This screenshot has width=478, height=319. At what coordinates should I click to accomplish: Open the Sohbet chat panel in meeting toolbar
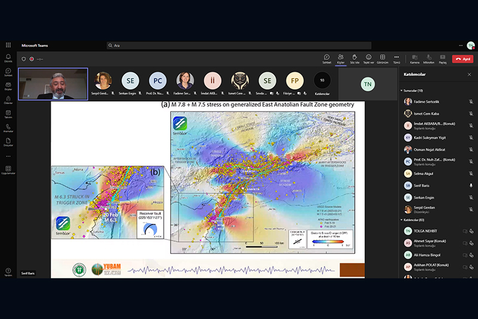point(327,58)
